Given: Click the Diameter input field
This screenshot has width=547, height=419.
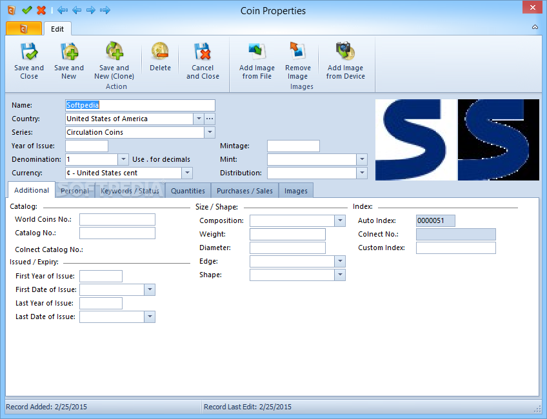Looking at the screenshot, I should coord(288,248).
